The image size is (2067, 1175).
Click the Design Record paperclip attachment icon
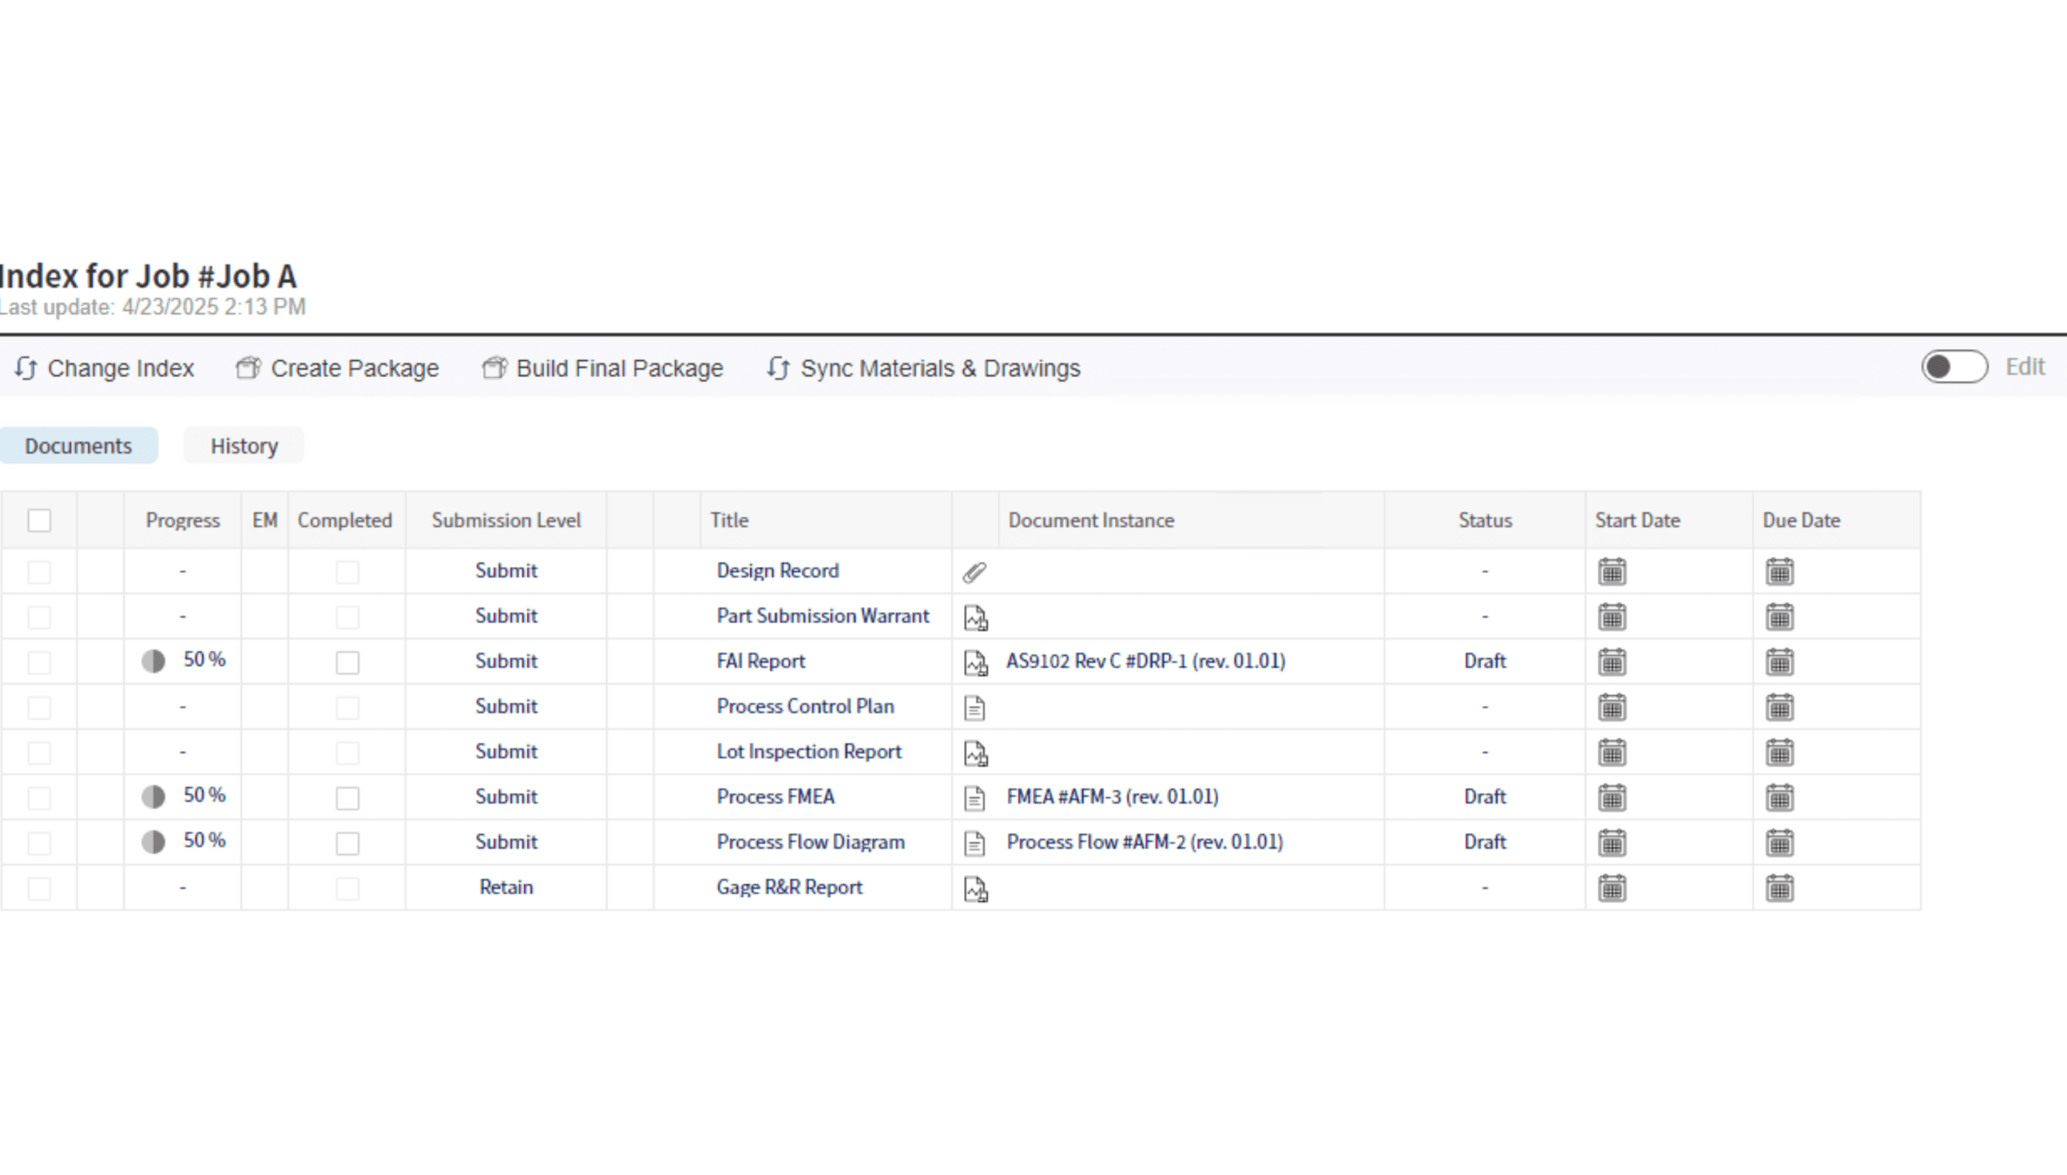(x=975, y=572)
